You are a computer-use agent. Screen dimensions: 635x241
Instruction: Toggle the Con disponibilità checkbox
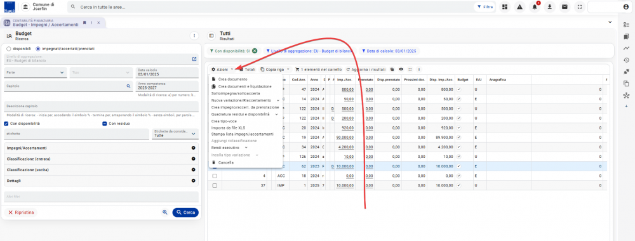pyautogui.click(x=6, y=123)
